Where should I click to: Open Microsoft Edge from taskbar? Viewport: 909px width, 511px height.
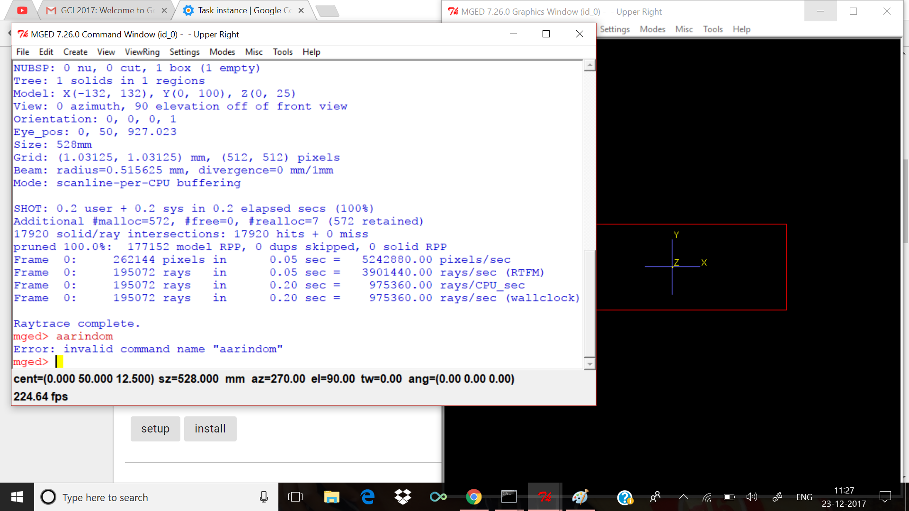tap(367, 497)
